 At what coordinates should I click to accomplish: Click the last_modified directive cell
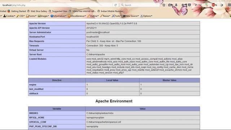[57, 89]
